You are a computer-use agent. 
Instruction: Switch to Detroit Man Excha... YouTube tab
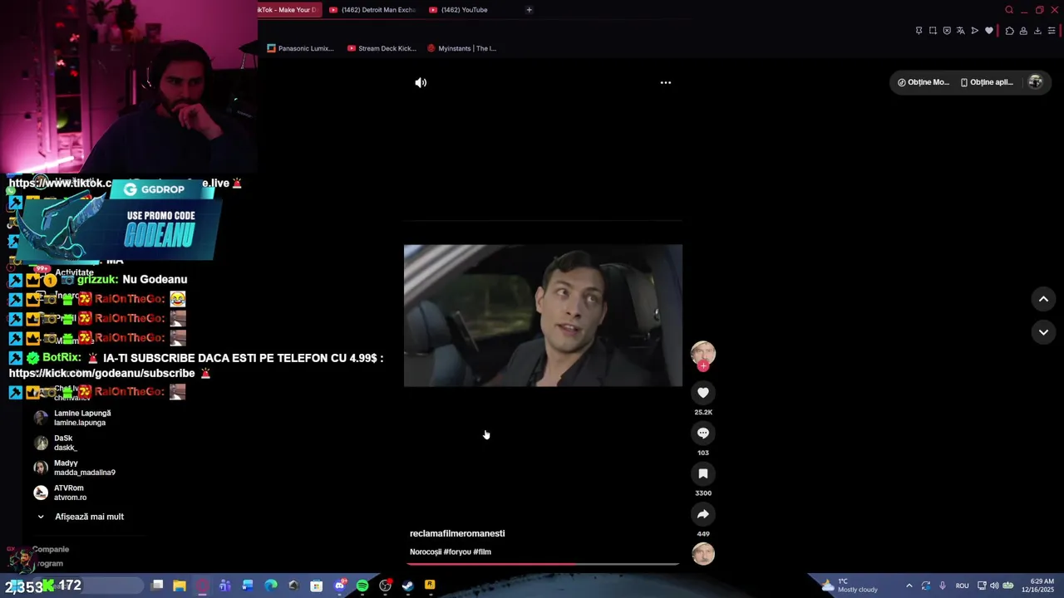click(372, 10)
